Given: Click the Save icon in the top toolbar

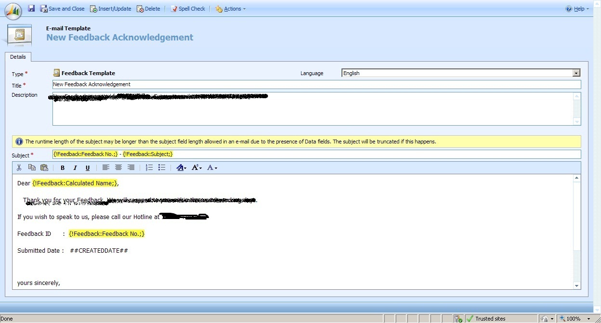Looking at the screenshot, I should click(31, 8).
